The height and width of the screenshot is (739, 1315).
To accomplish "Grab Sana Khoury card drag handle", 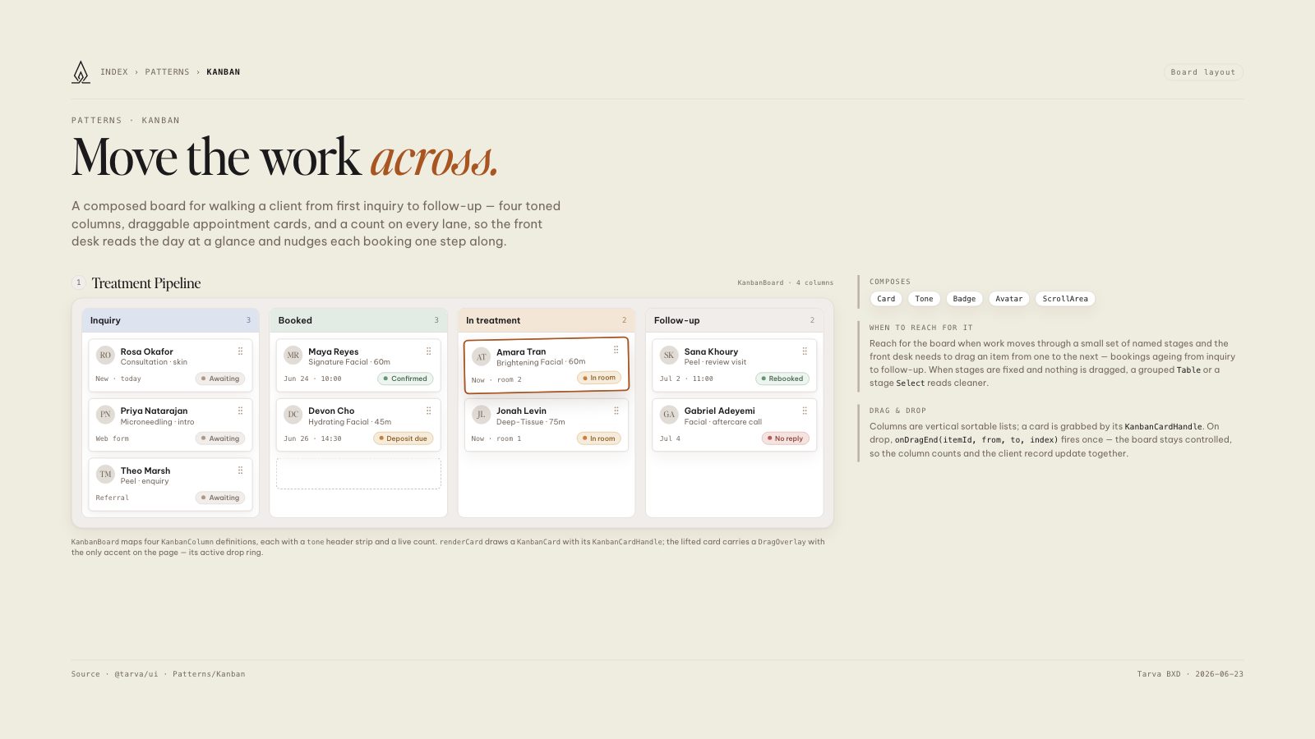I will (805, 351).
